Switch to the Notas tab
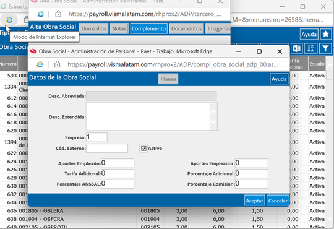 (119, 28)
